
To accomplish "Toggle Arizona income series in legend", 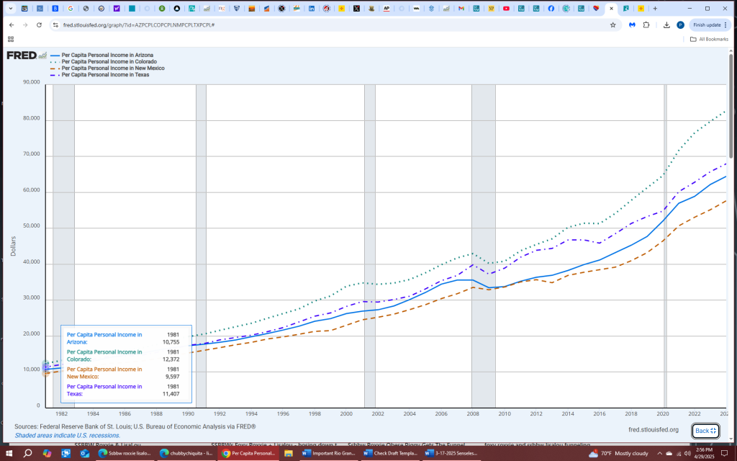I will pos(107,55).
